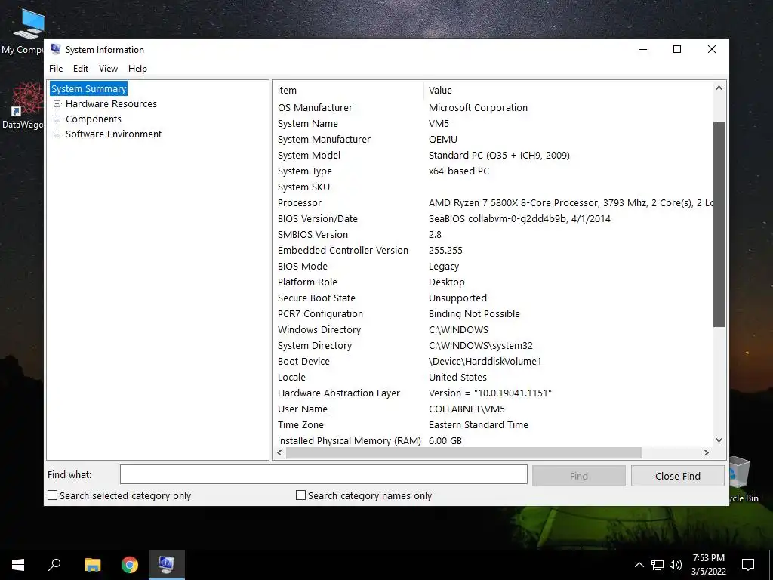This screenshot has width=773, height=580.
Task: Select Software Environment tree label
Action: point(113,134)
